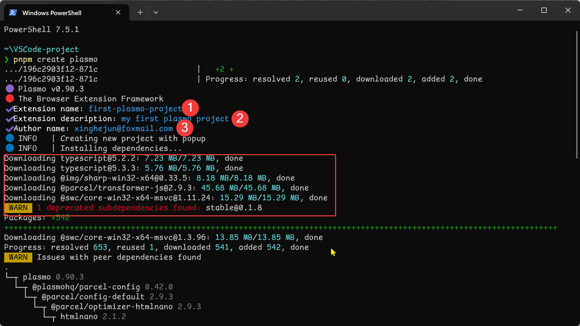Click the '@img/sharp-win32-x64@0.33.5' download line
The height and width of the screenshot is (326, 580).
pyautogui.click(x=150, y=178)
